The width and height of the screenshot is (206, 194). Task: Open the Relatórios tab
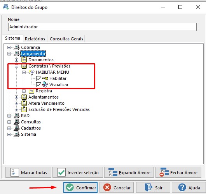[x=35, y=39]
